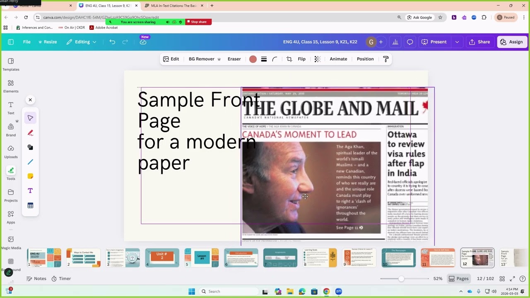Screen dimensions: 530x298
Task: Open corner rounding option
Action: [x=275, y=59]
